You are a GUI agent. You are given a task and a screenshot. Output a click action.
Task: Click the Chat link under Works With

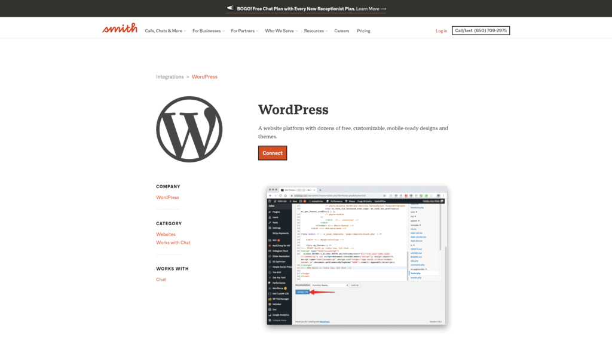click(x=161, y=279)
